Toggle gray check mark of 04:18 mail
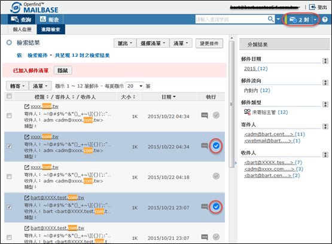The height and width of the screenshot is (244, 332). 216,176
